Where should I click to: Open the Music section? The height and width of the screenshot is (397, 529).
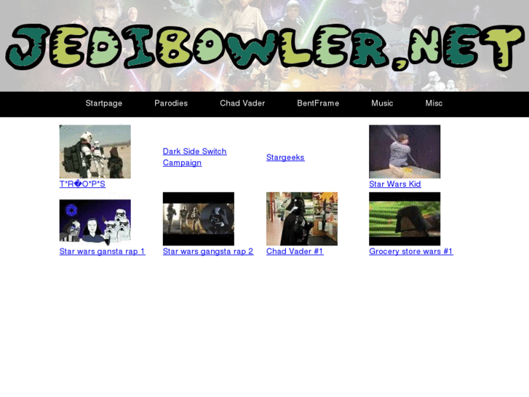pos(382,103)
